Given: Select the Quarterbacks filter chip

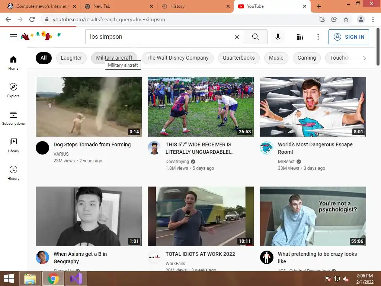Looking at the screenshot, I should pyautogui.click(x=238, y=58).
